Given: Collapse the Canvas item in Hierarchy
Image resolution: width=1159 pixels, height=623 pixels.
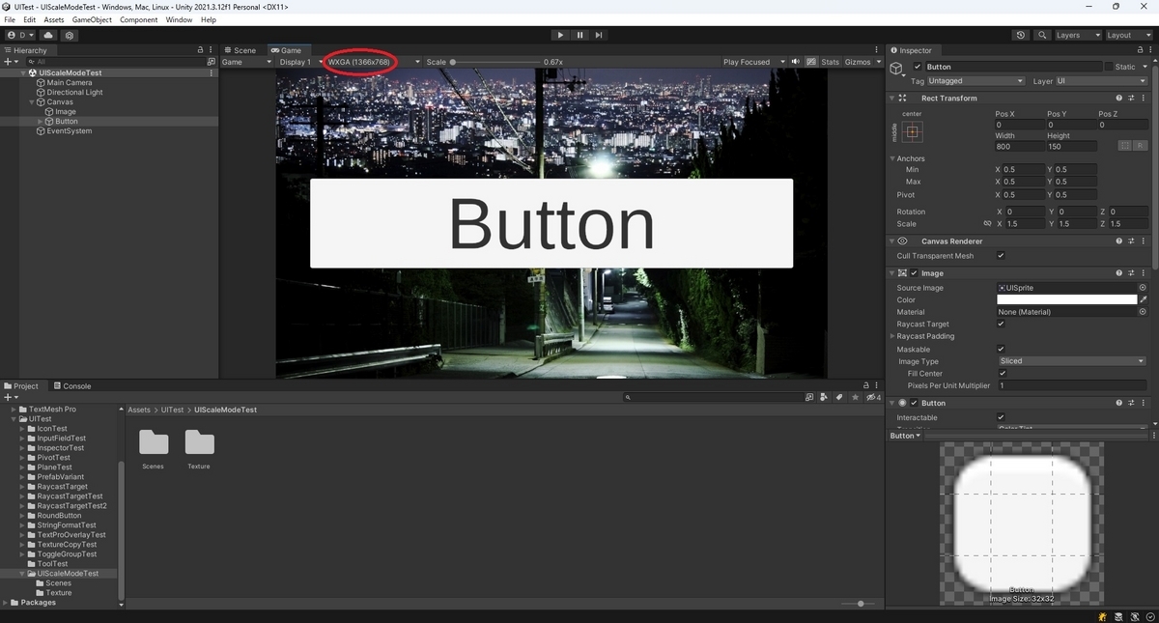Looking at the screenshot, I should (x=31, y=102).
